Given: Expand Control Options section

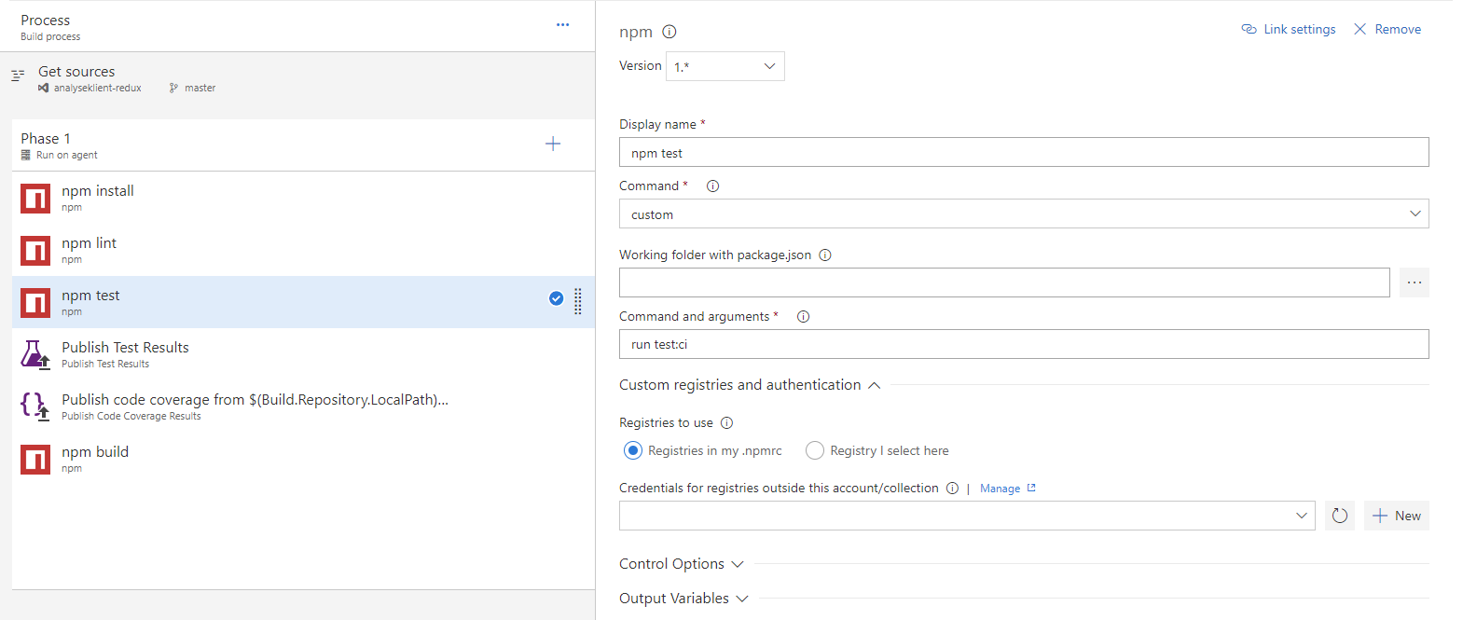Looking at the screenshot, I should 682,564.
